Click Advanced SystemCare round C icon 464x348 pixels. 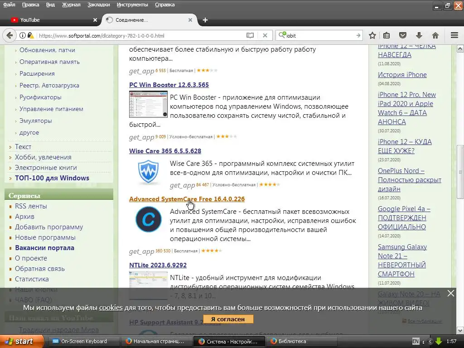pyautogui.click(x=148, y=219)
